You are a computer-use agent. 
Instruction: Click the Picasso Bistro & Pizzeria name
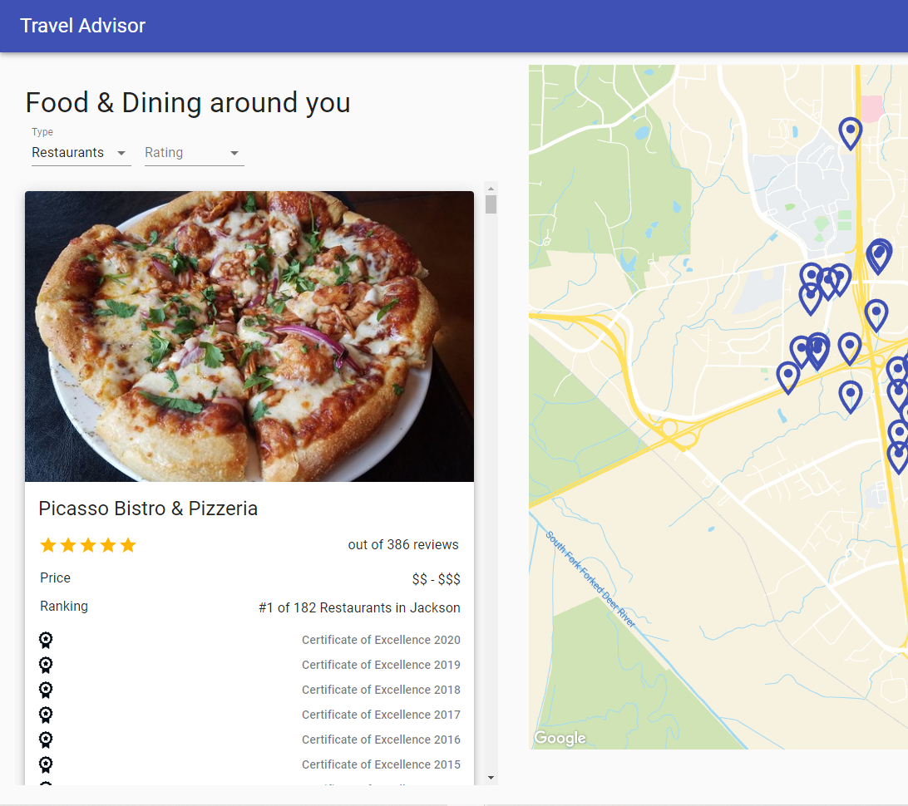[x=148, y=509]
